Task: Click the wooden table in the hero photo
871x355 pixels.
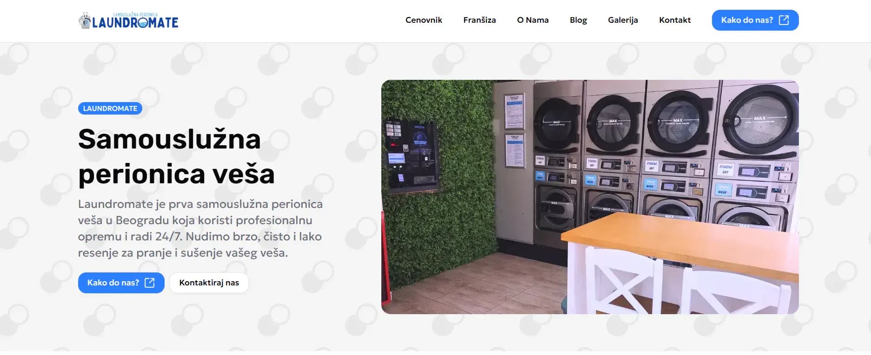Action: [x=680, y=244]
